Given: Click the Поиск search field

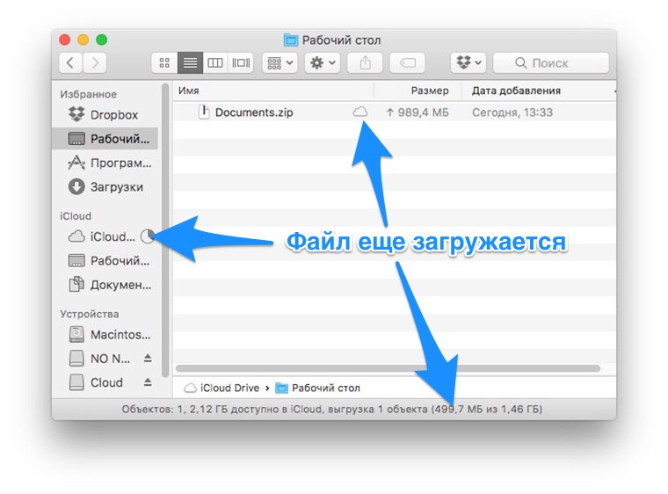Looking at the screenshot, I should coord(551,63).
